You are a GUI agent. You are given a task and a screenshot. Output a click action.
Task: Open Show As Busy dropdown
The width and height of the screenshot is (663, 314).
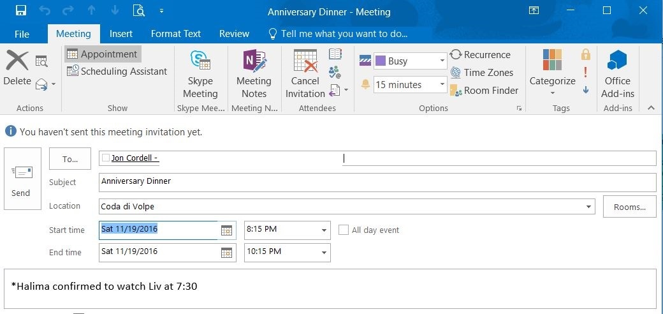point(442,61)
